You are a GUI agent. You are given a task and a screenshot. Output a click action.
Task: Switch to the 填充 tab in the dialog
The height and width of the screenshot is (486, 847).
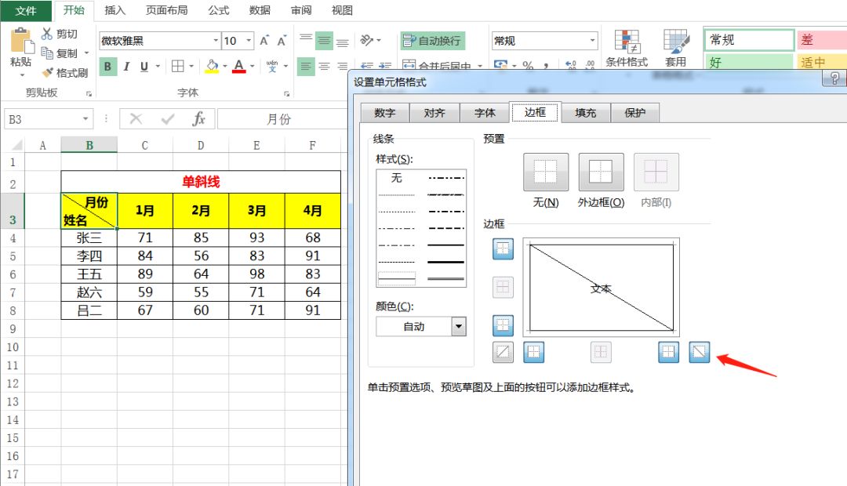[x=585, y=112]
